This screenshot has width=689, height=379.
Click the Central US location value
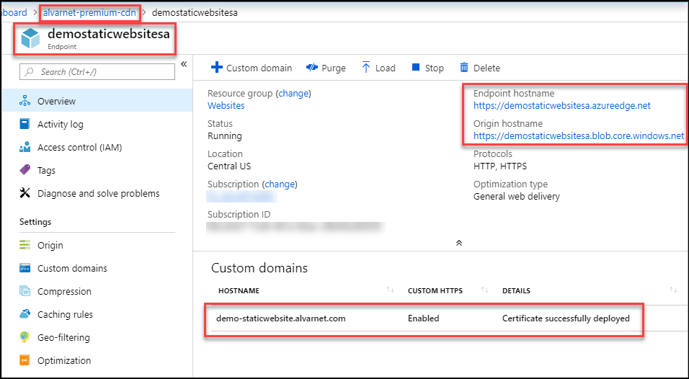coord(229,166)
